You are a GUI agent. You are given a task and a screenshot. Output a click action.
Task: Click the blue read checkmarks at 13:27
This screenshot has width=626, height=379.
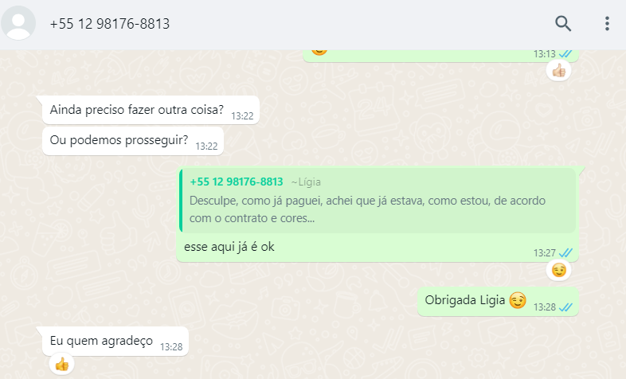565,253
